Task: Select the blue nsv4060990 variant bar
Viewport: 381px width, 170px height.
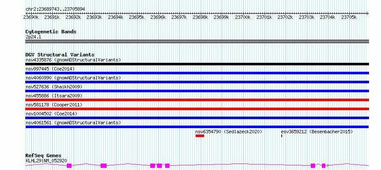Action: [x=197, y=82]
